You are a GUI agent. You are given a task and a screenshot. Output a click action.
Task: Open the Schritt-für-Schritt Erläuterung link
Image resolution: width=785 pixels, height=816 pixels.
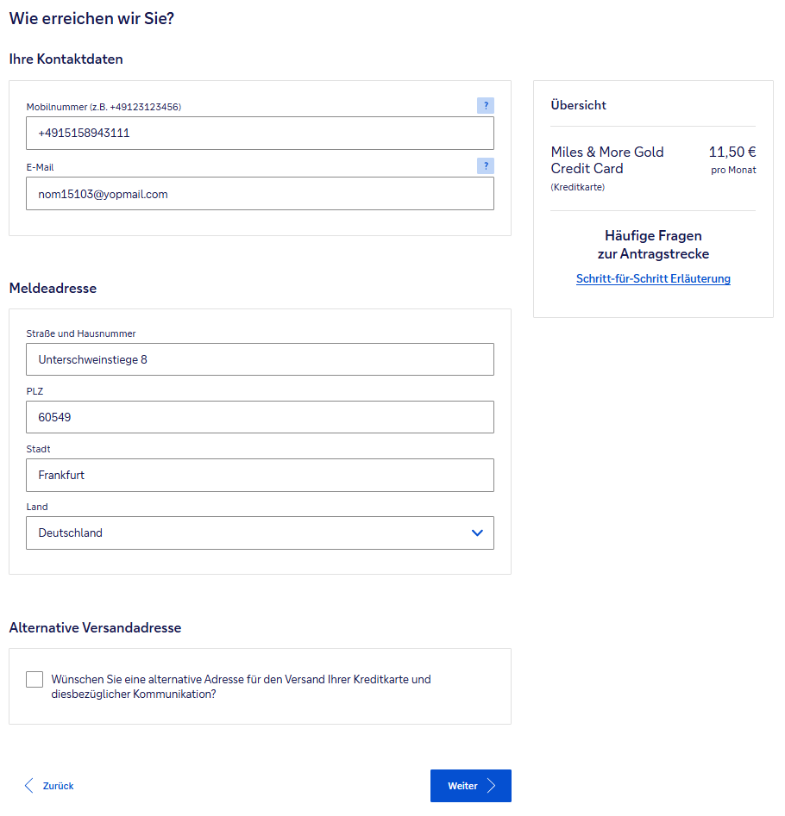[x=653, y=279]
